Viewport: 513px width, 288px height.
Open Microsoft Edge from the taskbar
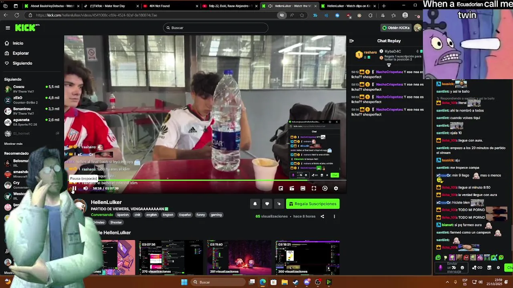(263, 282)
